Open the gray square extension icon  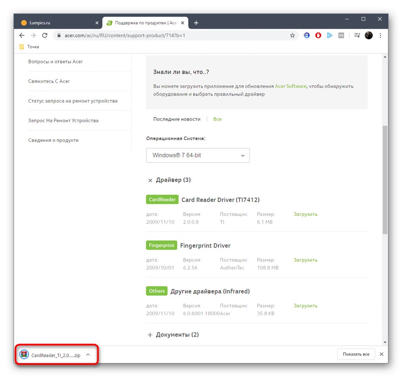341,36
